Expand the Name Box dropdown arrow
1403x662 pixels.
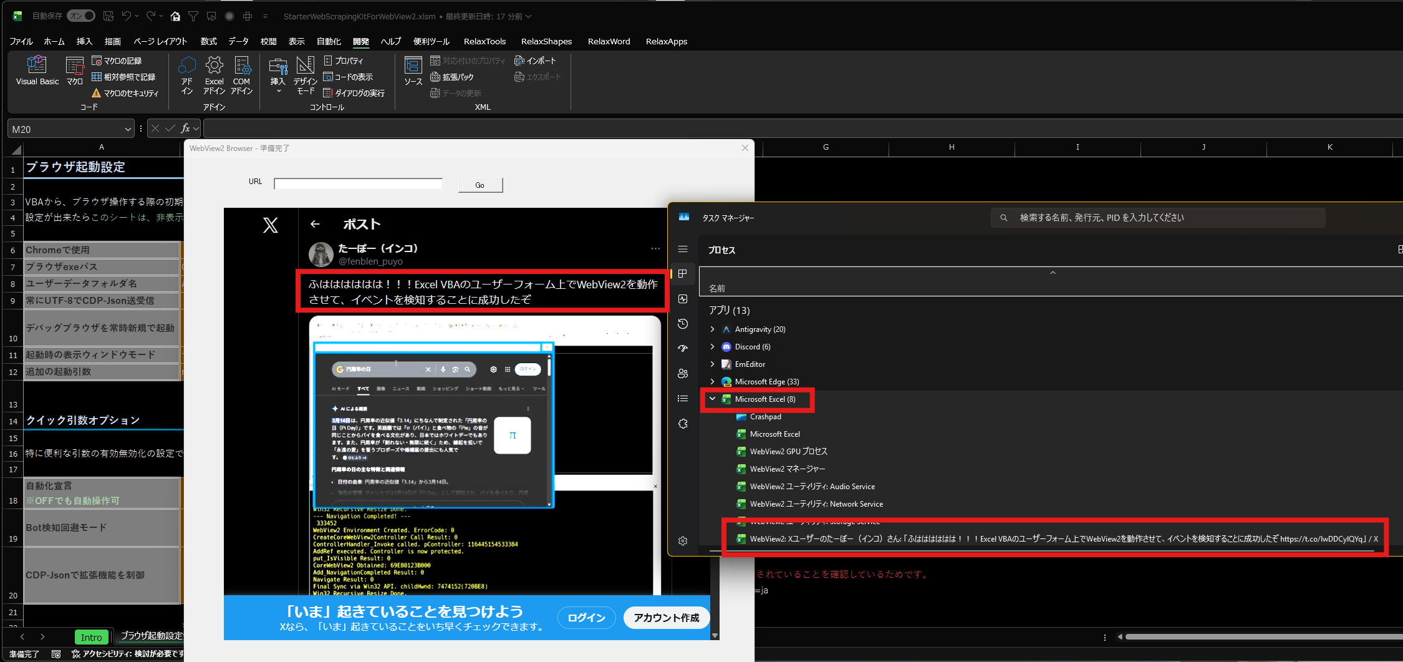tap(128, 129)
